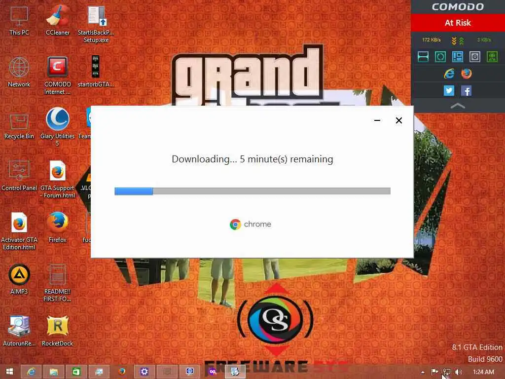Open GTA Support - Forum.html file
The height and width of the screenshot is (379, 505).
pos(57,179)
